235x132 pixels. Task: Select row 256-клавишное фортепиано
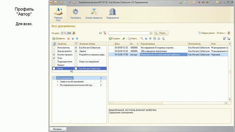pos(168,51)
